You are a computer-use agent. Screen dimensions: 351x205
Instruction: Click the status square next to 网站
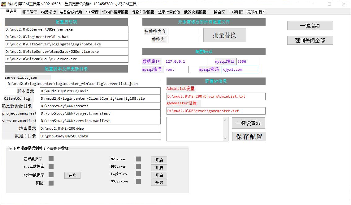51,183
